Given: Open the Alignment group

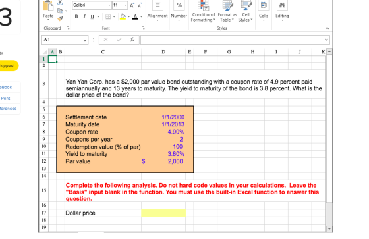Looking at the screenshot, I should coord(157,11).
